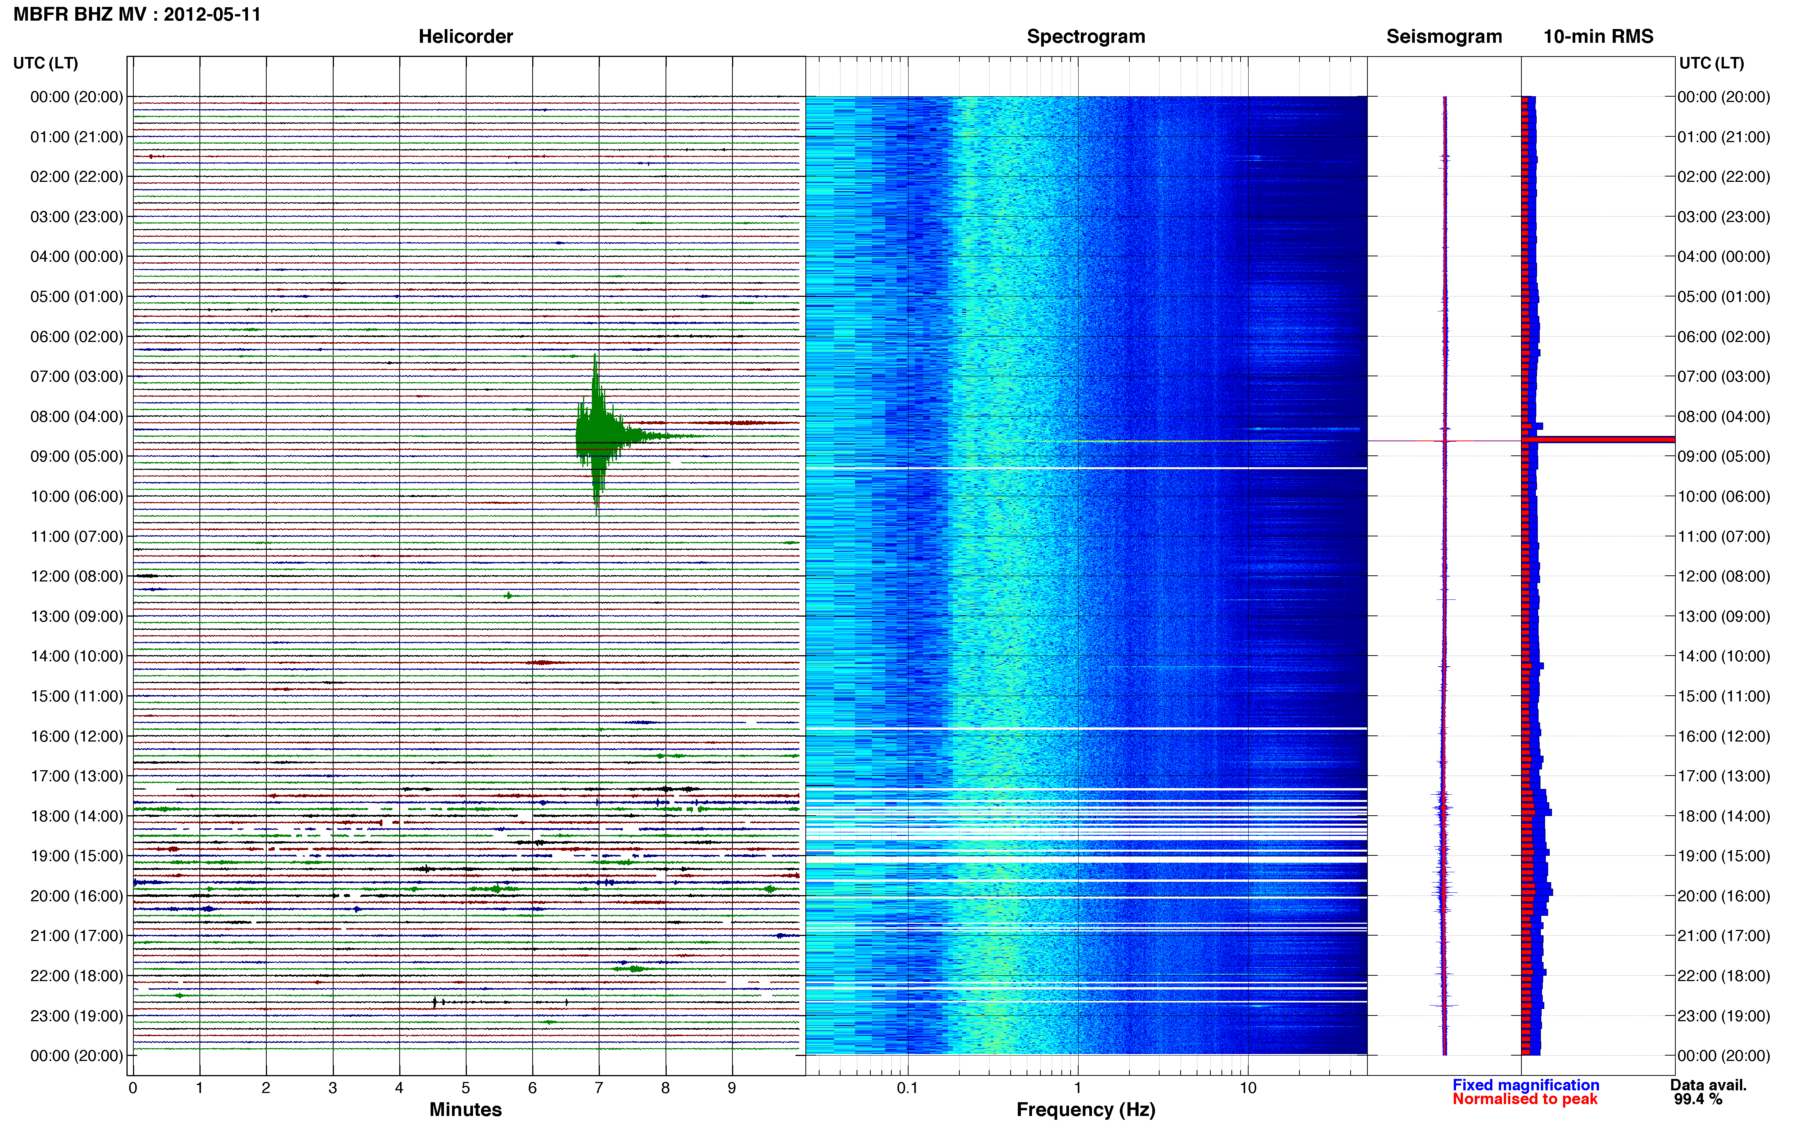Click the left 21:00 (17:00) time label
1811x1132 pixels.
[76, 936]
